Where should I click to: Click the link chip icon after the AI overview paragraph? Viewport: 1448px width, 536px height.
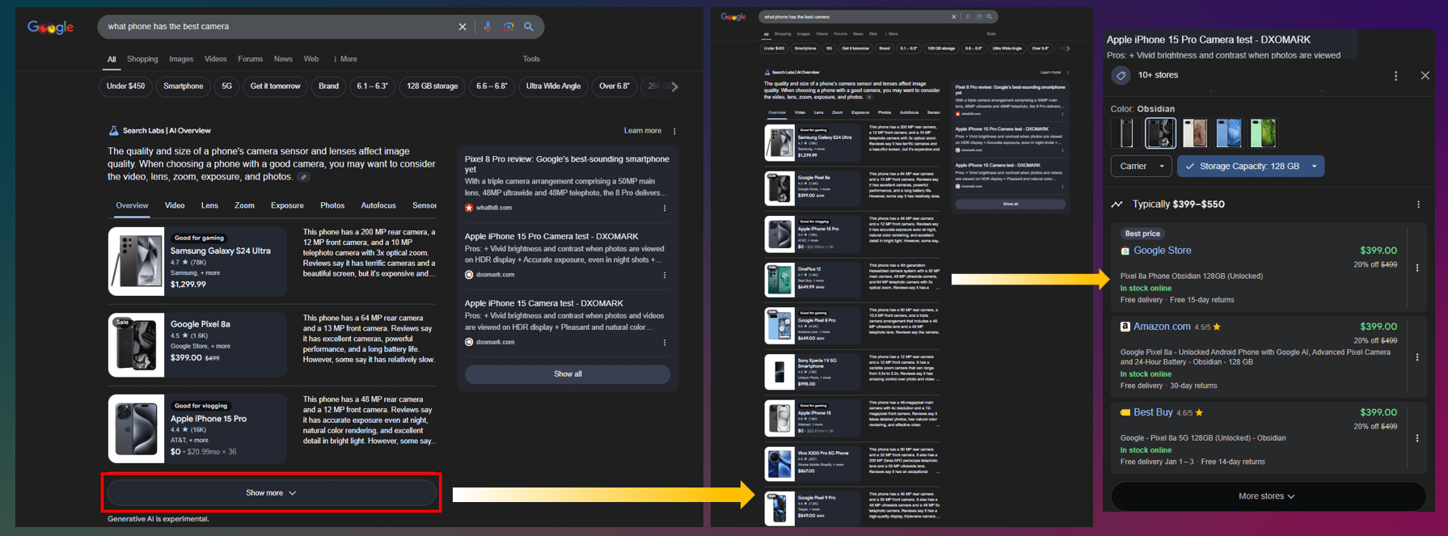303,177
